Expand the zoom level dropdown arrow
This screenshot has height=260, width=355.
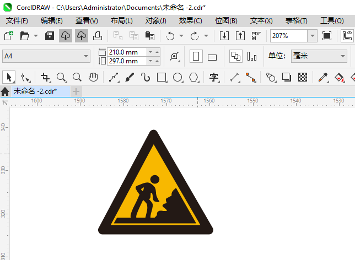(x=313, y=36)
